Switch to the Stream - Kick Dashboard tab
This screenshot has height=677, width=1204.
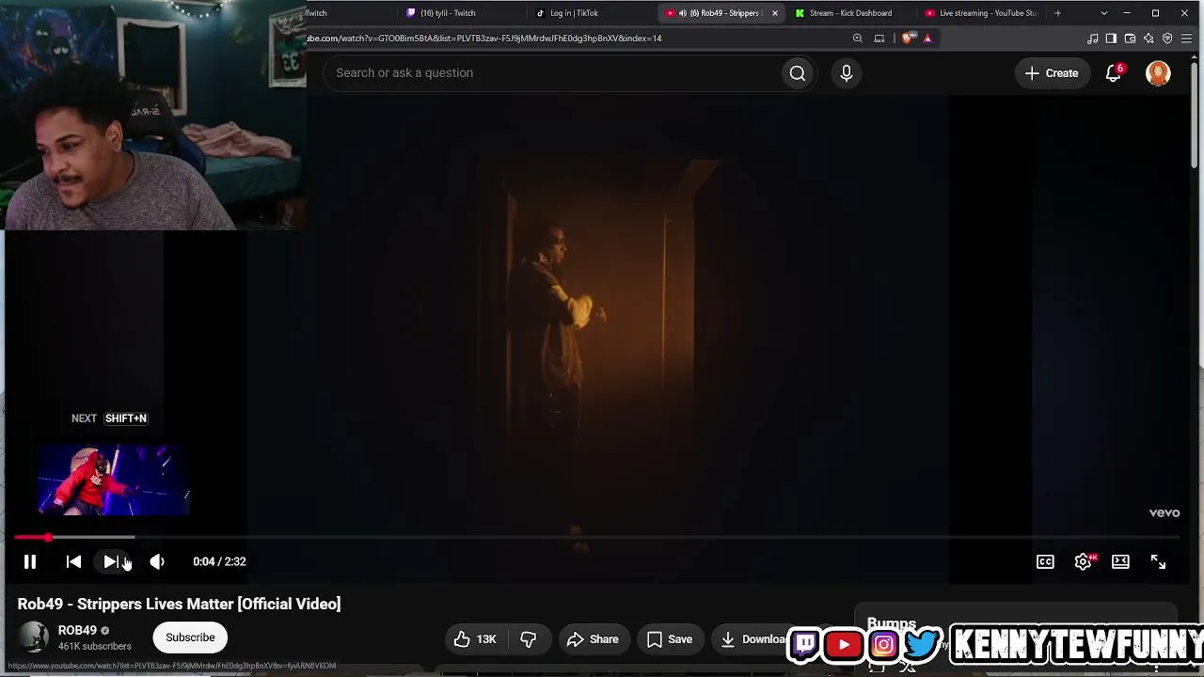coord(850,13)
